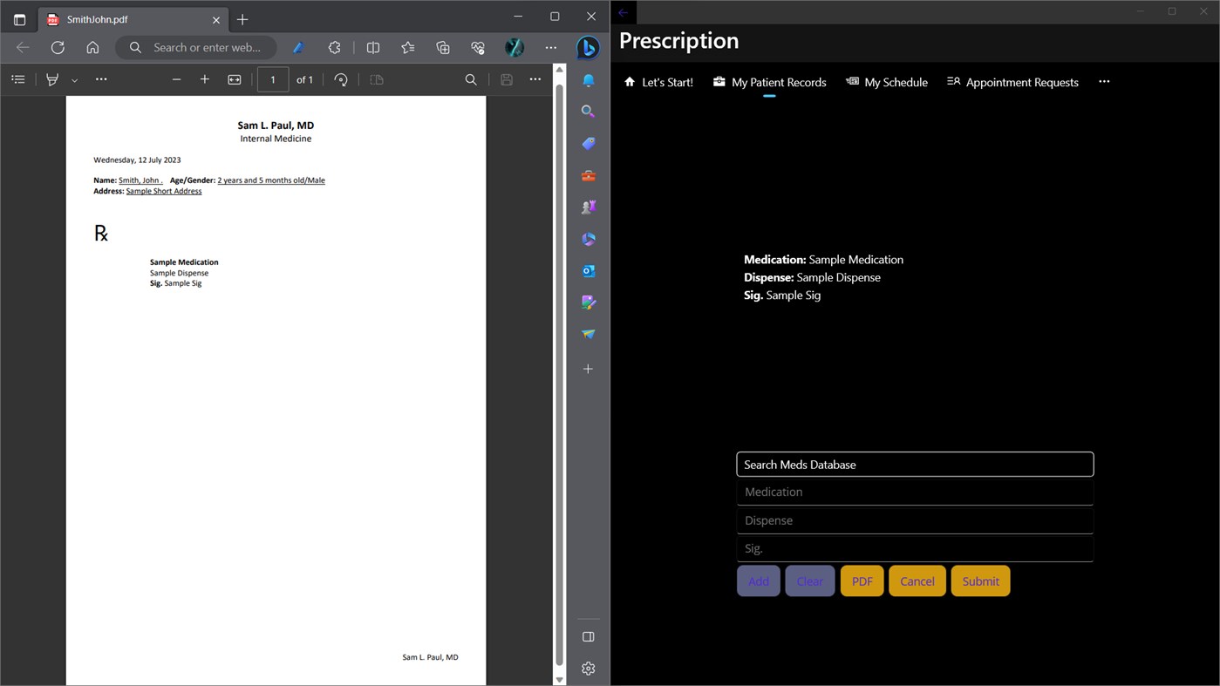Open Edge Collections from the toolbar

pos(443,48)
